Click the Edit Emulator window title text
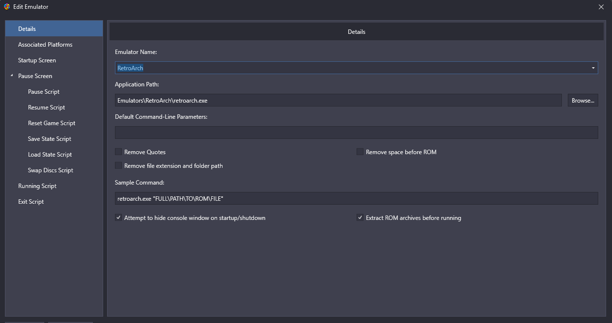 pos(31,7)
